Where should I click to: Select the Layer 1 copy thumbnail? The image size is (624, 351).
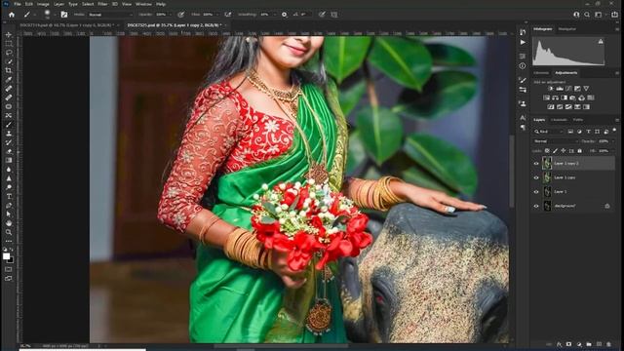point(548,177)
